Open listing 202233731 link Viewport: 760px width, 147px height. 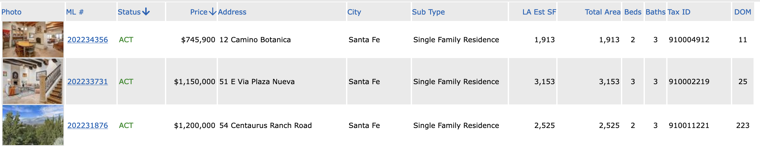[x=88, y=82]
